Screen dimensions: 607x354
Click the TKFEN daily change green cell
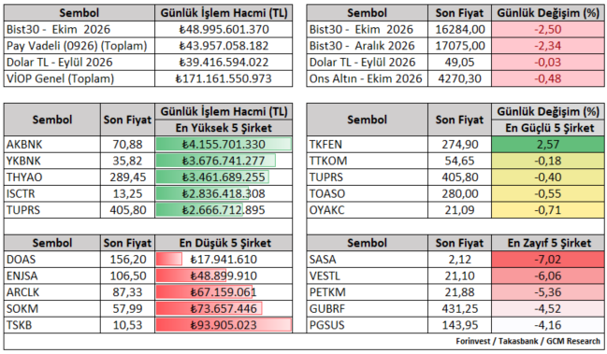(x=548, y=144)
